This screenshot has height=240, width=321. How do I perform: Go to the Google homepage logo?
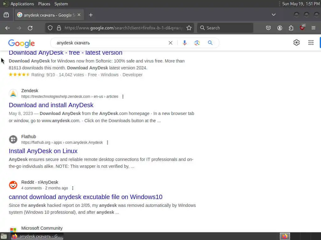coord(22,43)
